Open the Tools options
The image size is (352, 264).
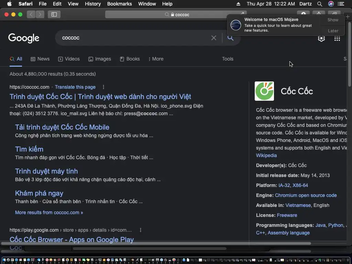pyautogui.click(x=228, y=59)
